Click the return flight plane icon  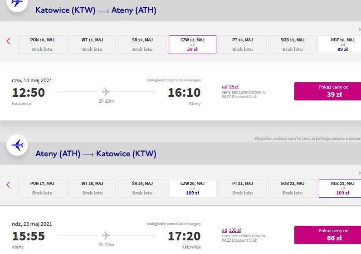(17, 145)
